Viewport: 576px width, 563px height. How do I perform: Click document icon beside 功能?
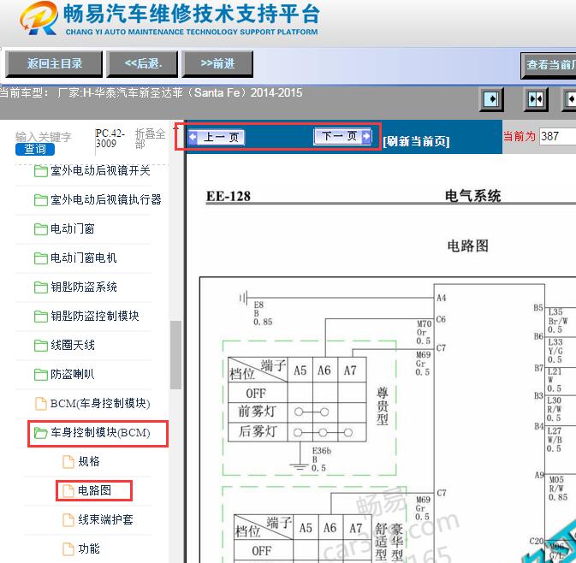(x=68, y=548)
